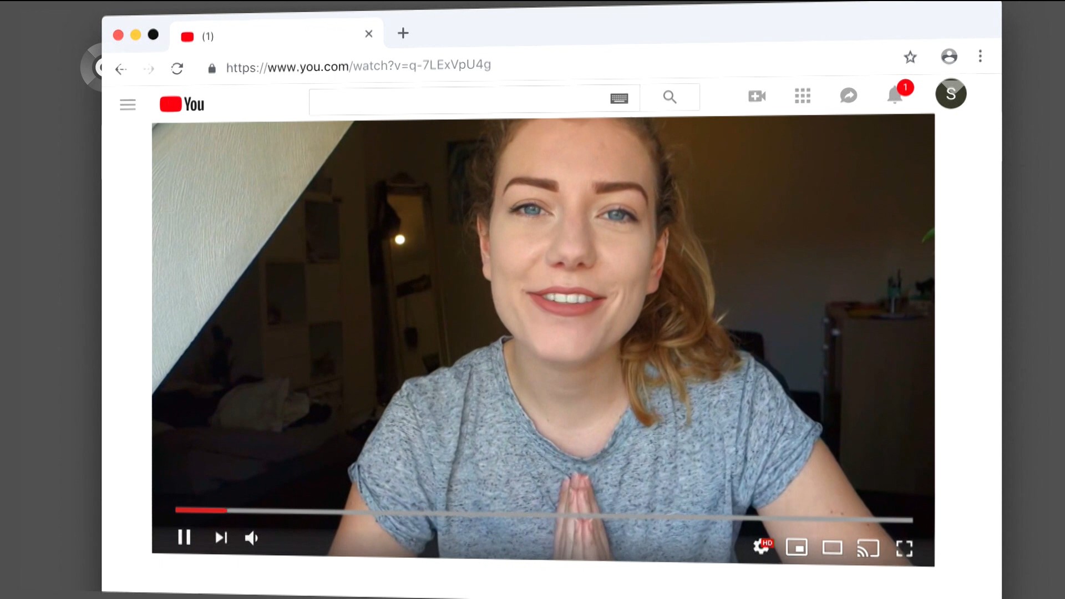Enter fullscreen mode

pos(904,549)
